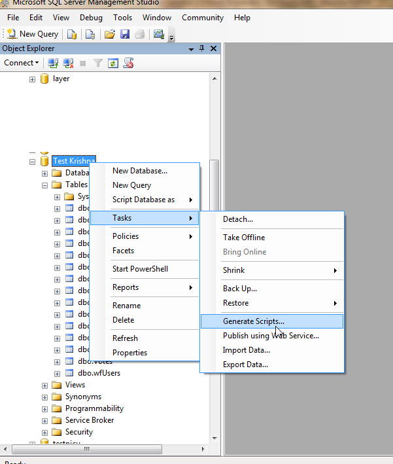The height and width of the screenshot is (464, 393).
Task: Click the Database Engine Query icon
Action: point(71,34)
